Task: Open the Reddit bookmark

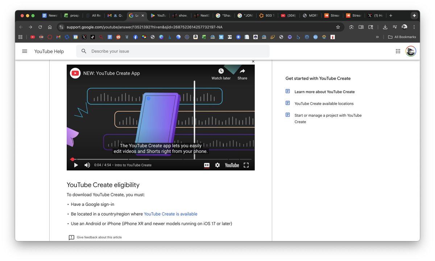Action: pyautogui.click(x=118, y=37)
